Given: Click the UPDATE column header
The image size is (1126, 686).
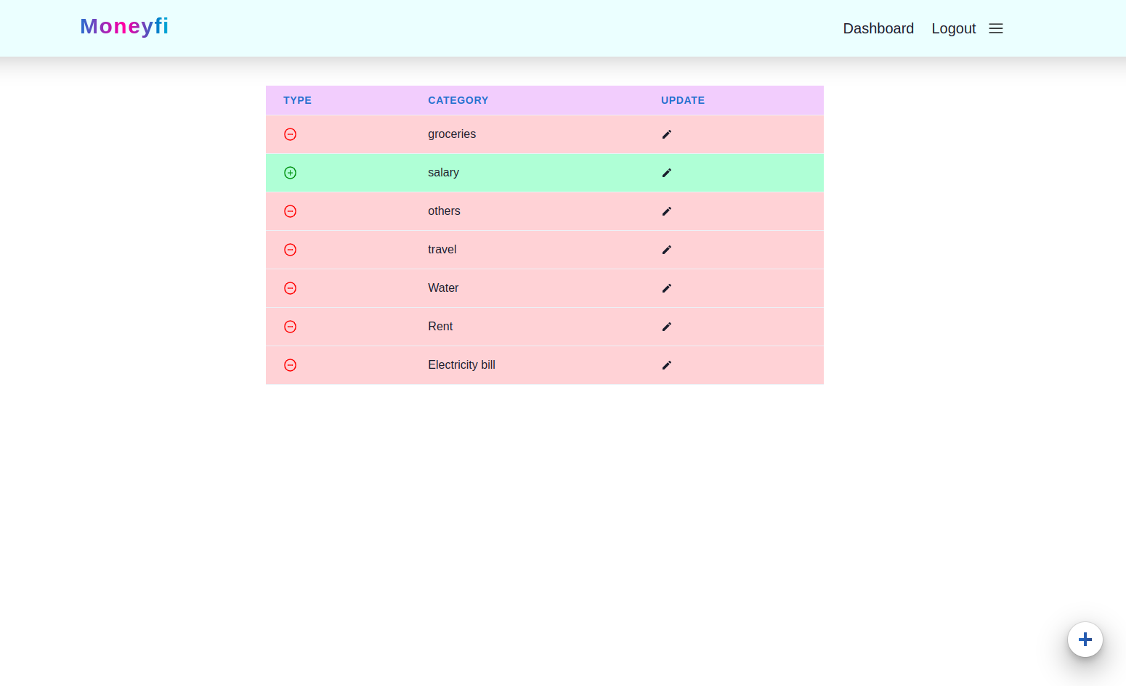Looking at the screenshot, I should click(683, 100).
